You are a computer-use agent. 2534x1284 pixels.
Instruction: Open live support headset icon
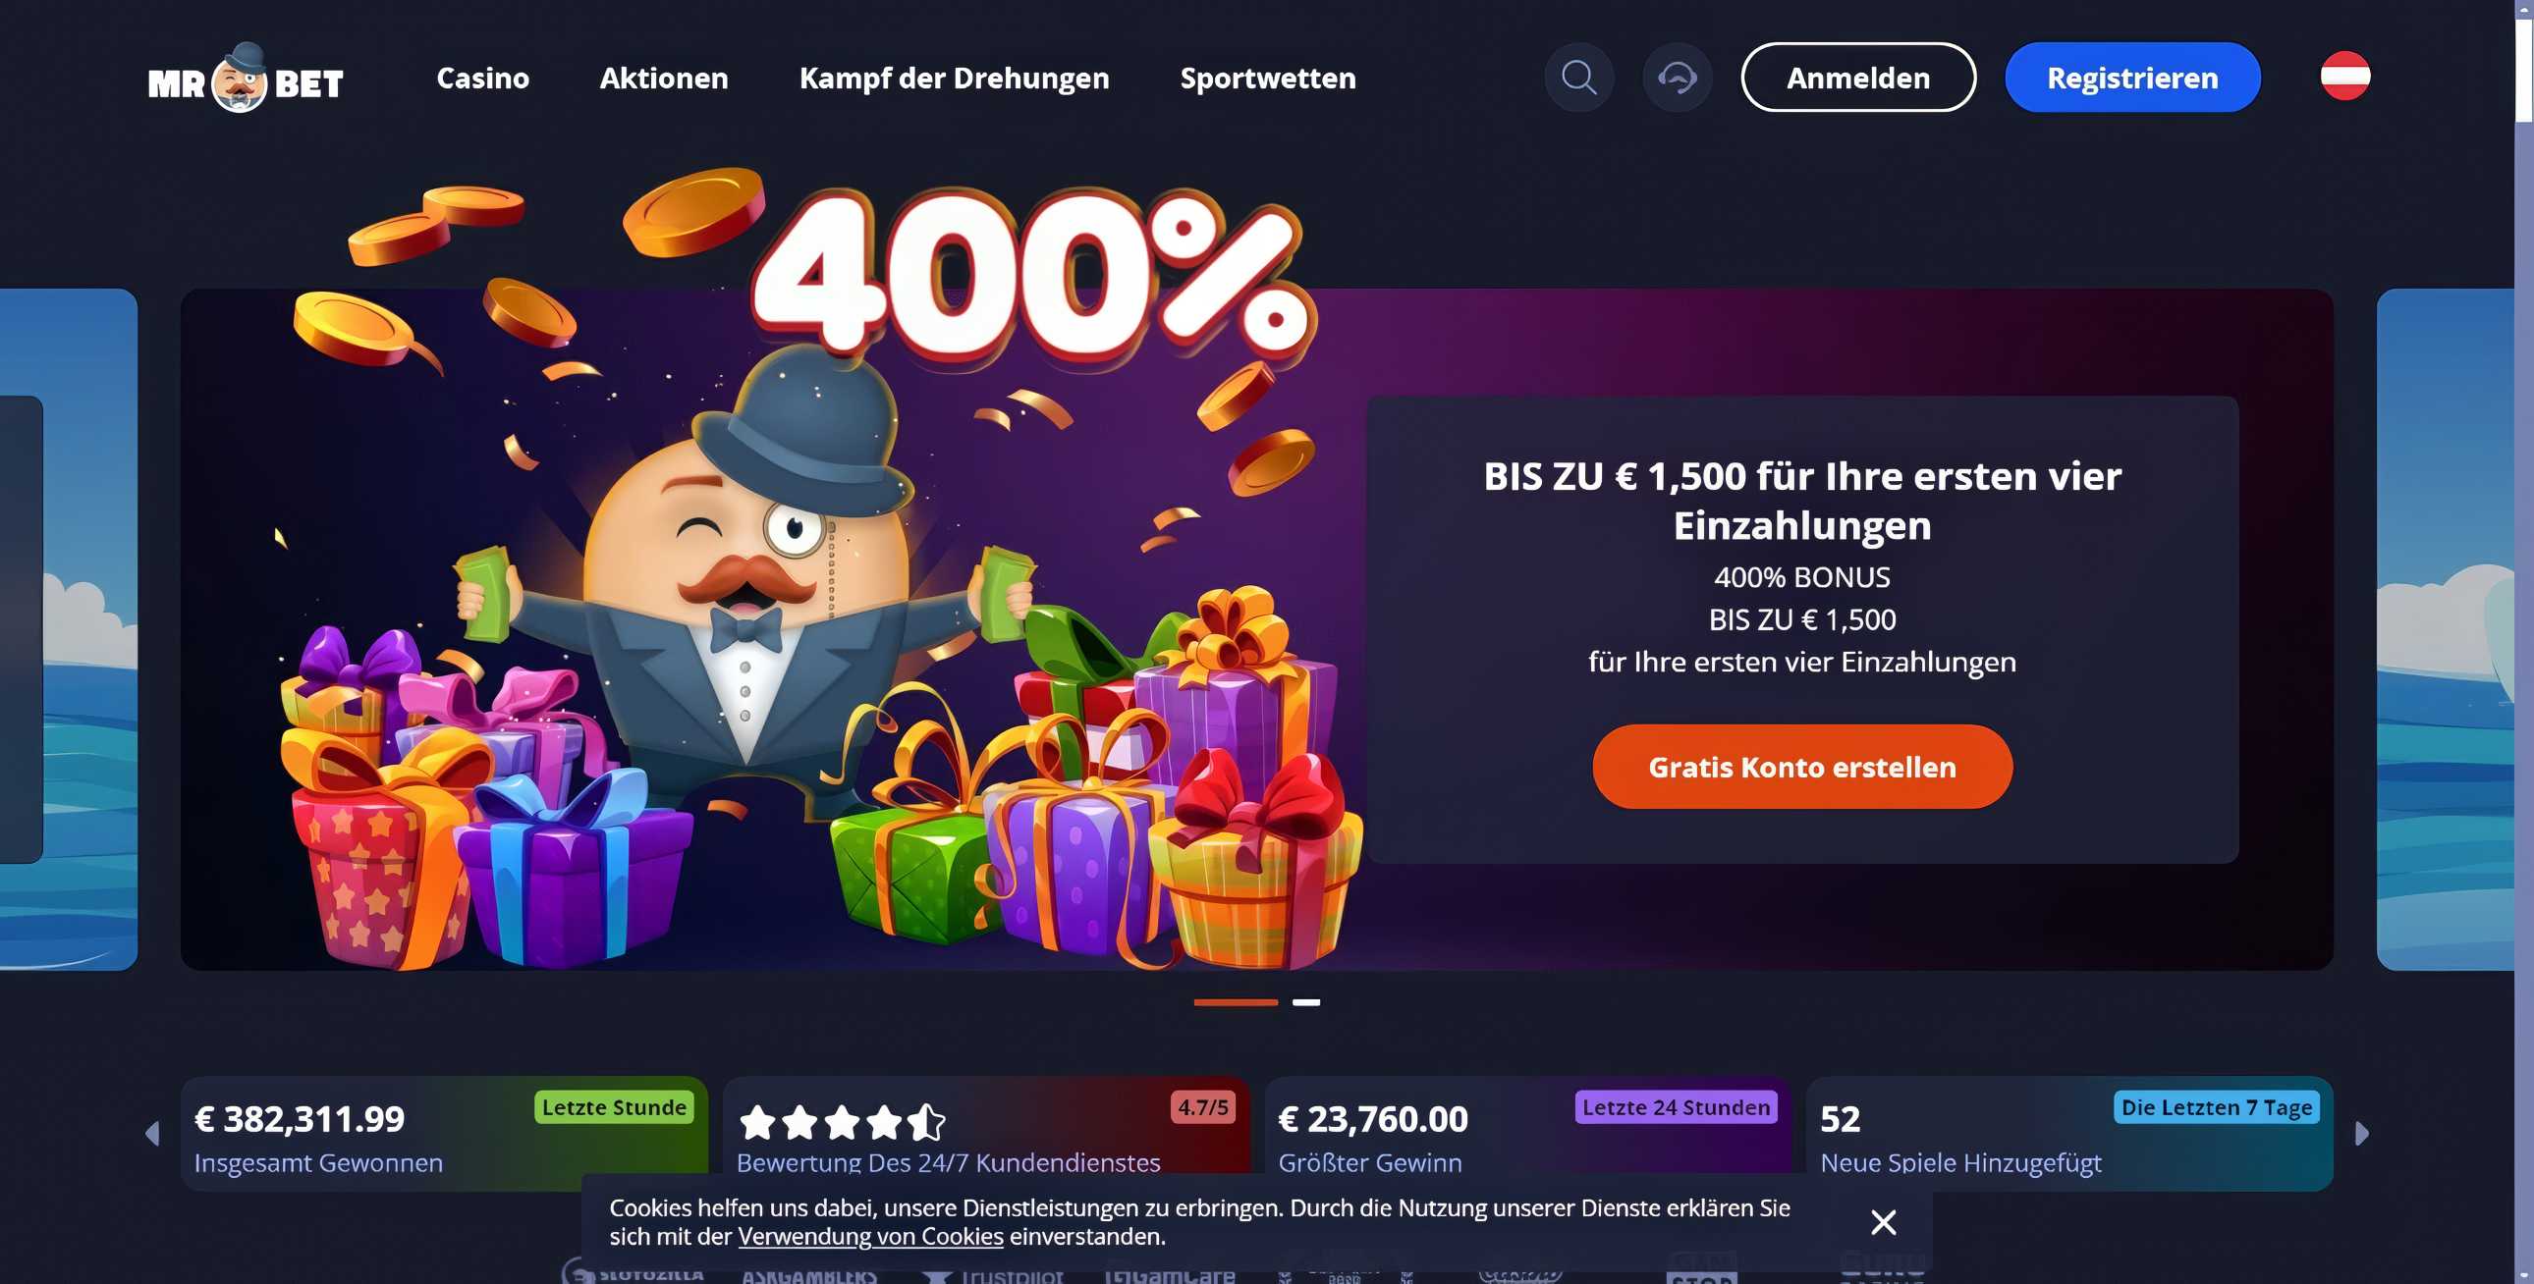(x=1678, y=77)
